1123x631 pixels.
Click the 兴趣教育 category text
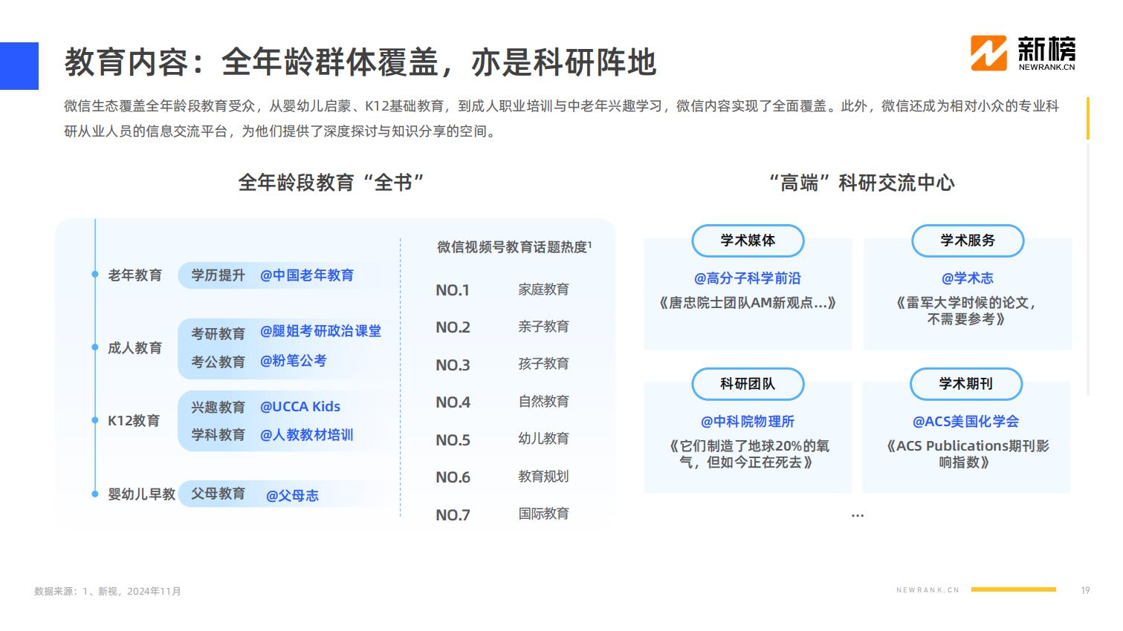coord(218,408)
